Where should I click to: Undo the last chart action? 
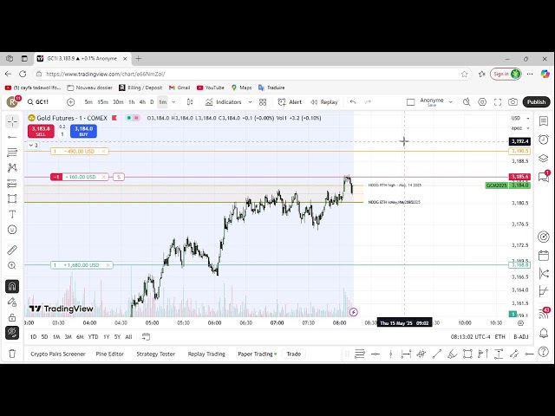pos(353,102)
